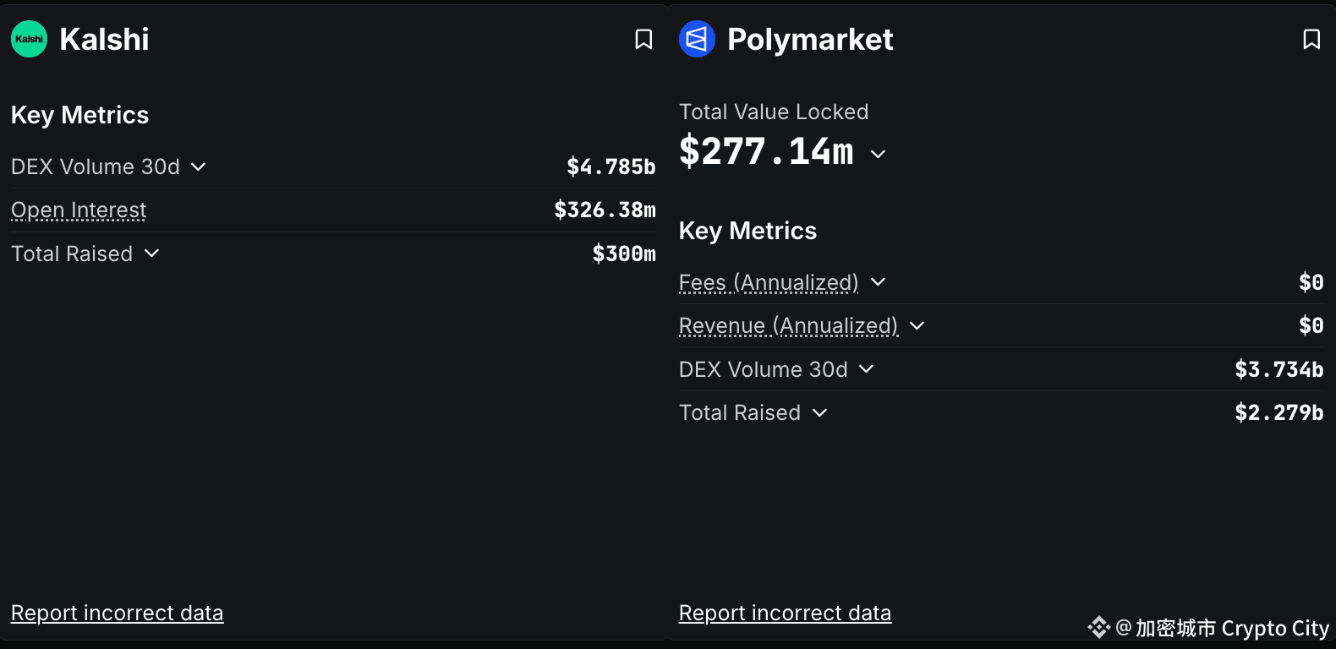
Task: Click the Open Interest metric label
Action: click(79, 210)
